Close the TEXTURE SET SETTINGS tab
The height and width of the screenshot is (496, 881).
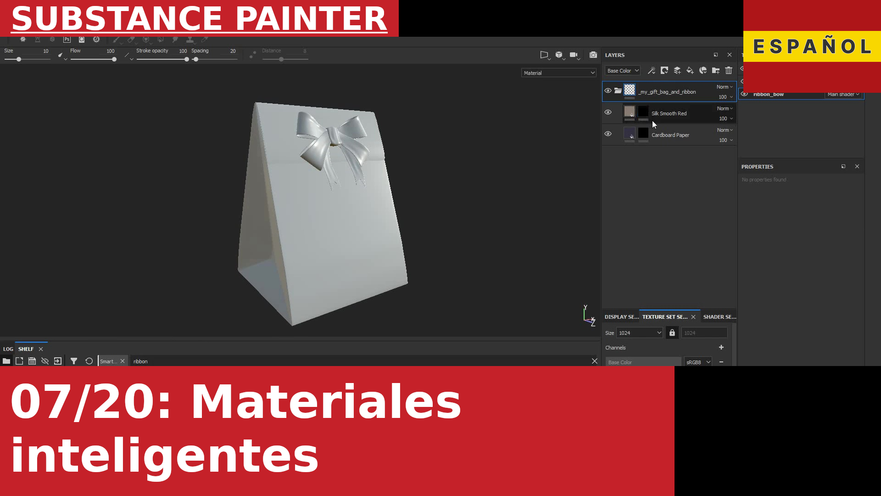tap(693, 317)
